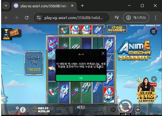Decrease bet with minus button
This screenshot has width=162, height=116.
[x=113, y=110]
